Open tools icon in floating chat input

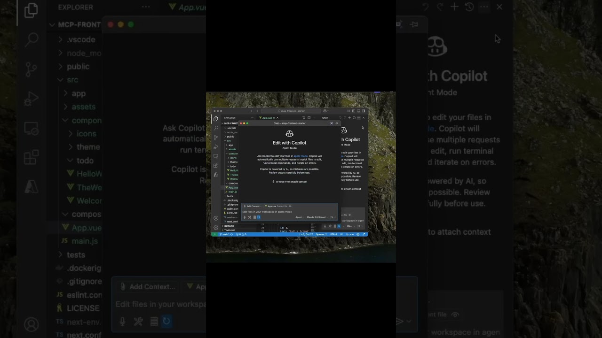[x=250, y=217]
